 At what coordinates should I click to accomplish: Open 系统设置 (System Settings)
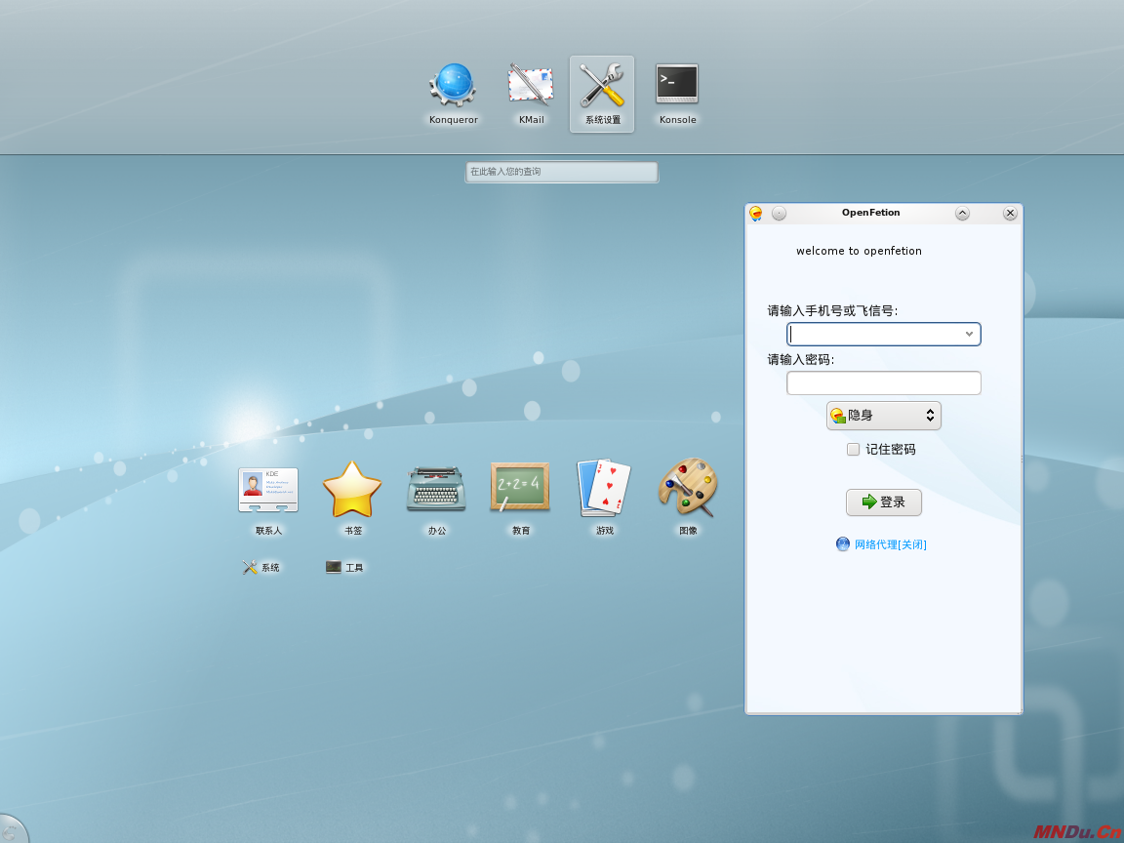pos(602,94)
